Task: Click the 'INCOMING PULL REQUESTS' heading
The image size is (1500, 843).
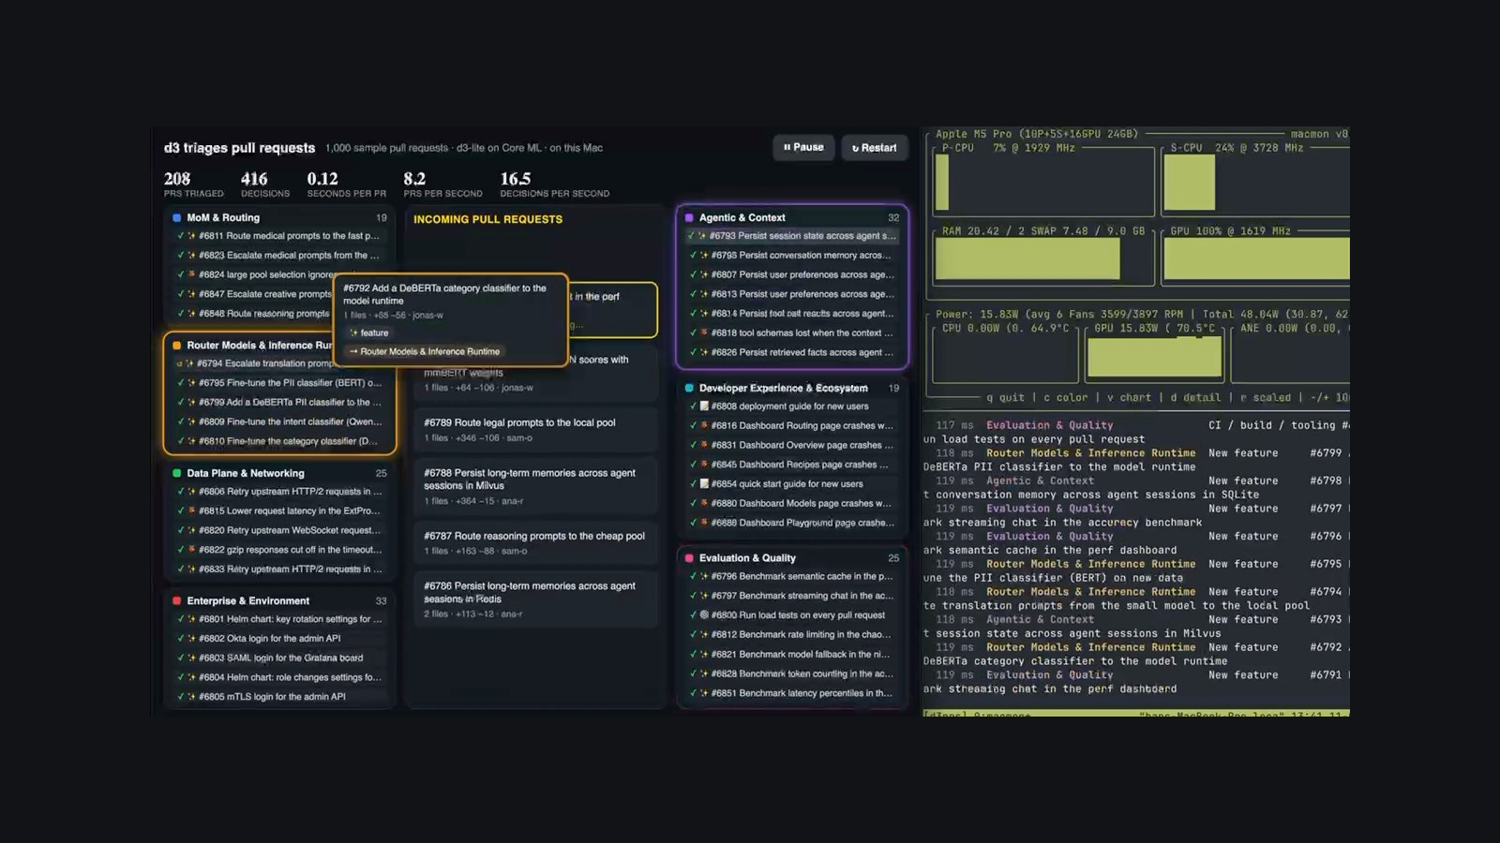Action: coord(487,219)
